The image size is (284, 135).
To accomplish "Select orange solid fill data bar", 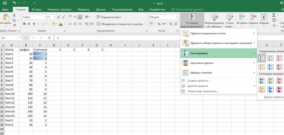I will pyautogui.click(x=262, y=89).
